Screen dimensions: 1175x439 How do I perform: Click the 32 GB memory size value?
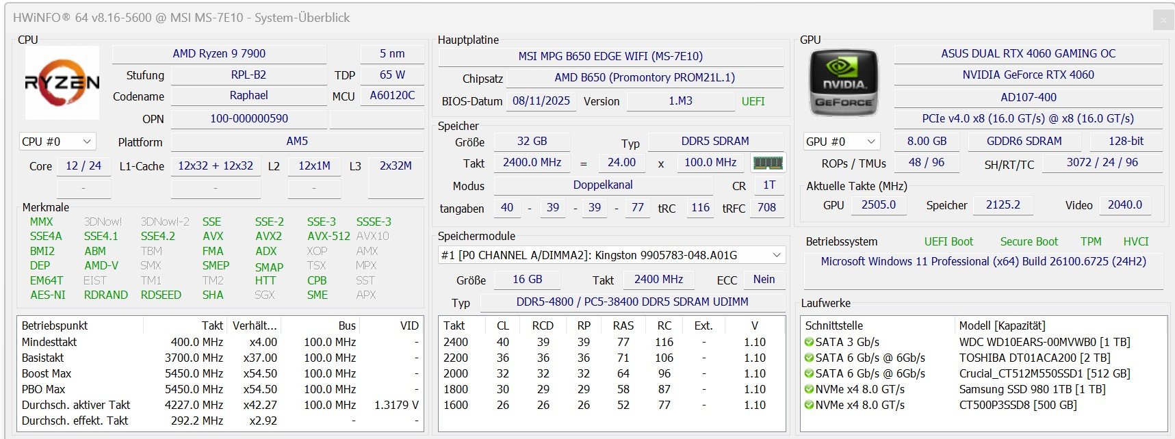[x=532, y=141]
